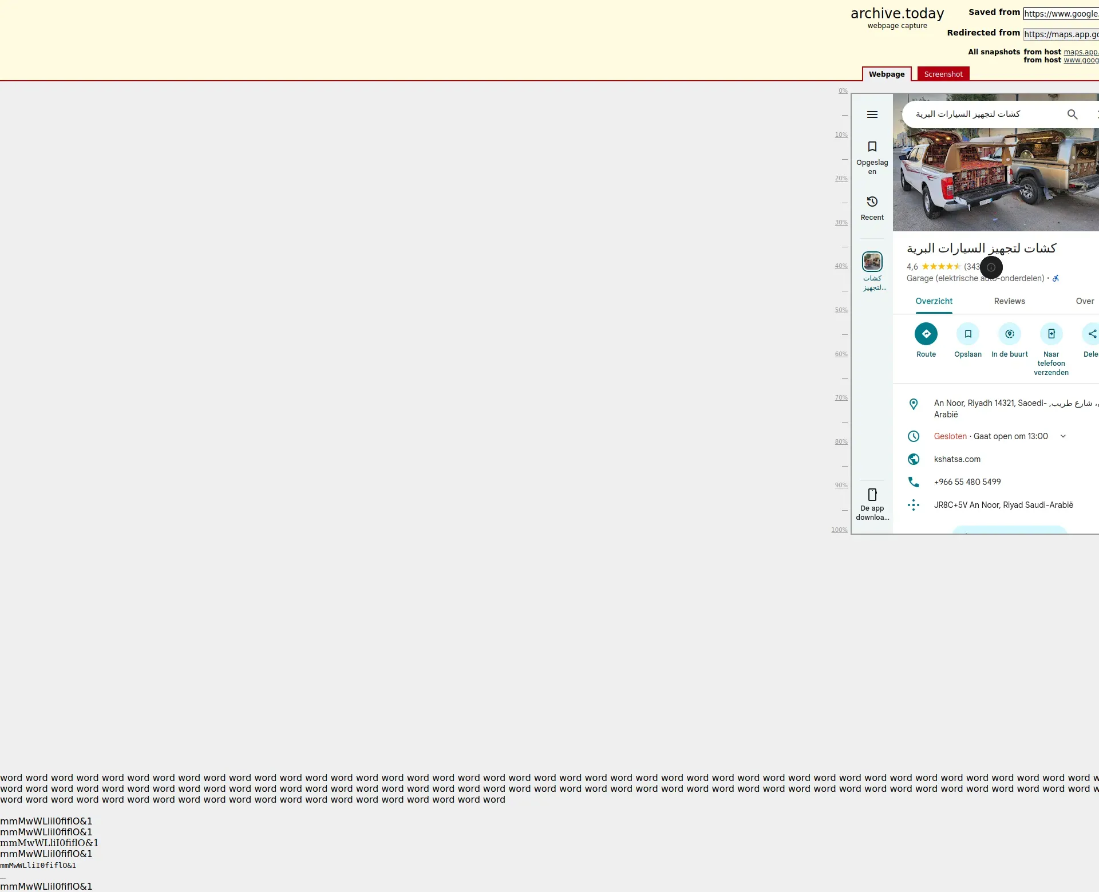Click the maps.app host snapshots link
Viewport: 1099px width, 892px height.
pos(1081,52)
